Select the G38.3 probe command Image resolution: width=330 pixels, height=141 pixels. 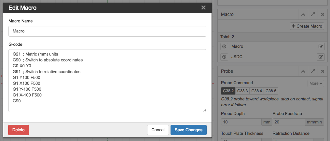coord(242,91)
